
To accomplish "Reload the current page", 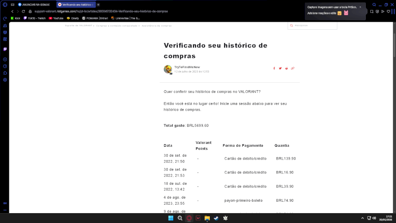I will click(x=23, y=11).
